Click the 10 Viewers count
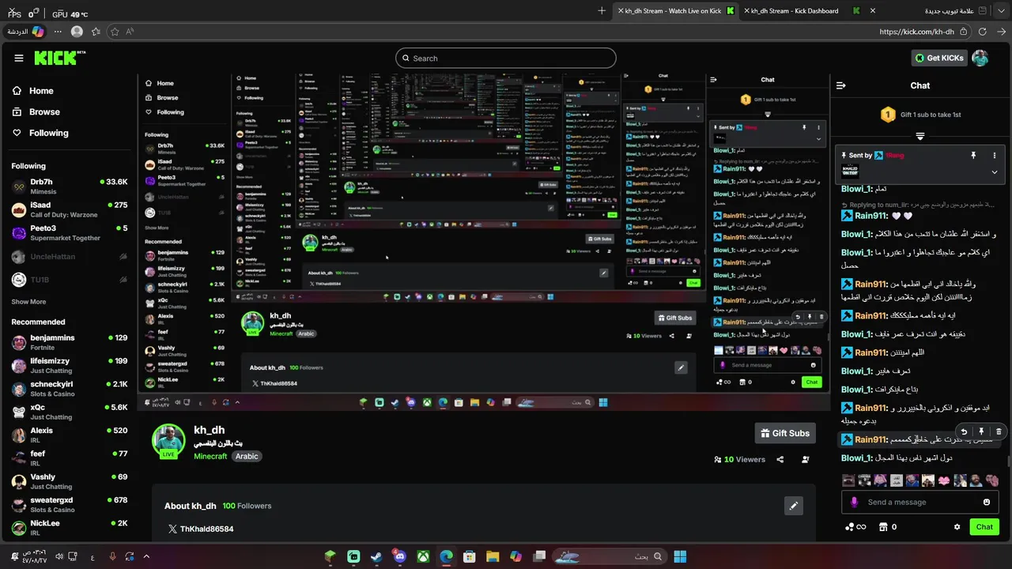Image resolution: width=1012 pixels, height=569 pixels. [x=740, y=459]
